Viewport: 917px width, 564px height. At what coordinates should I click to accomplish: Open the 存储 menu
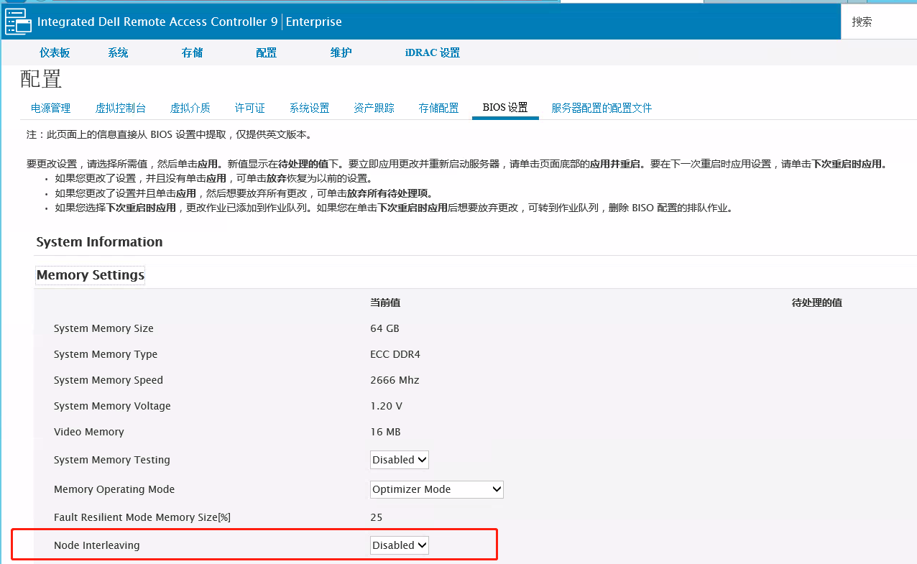pos(191,52)
